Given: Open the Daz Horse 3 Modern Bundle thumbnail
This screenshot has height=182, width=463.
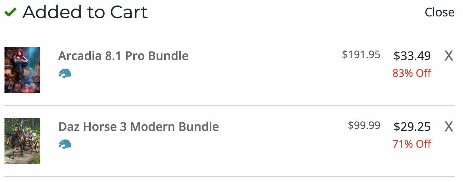Looking at the screenshot, I should click(22, 141).
